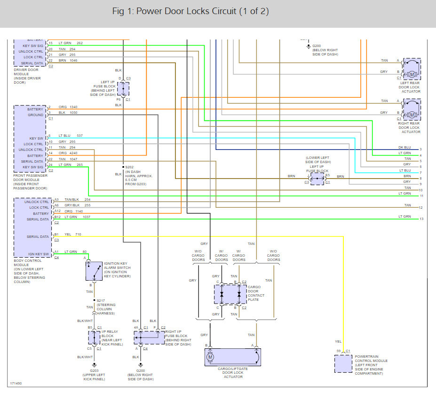Select the 'LT BLU' label at connector 7
The image size is (436, 393).
[x=405, y=170]
